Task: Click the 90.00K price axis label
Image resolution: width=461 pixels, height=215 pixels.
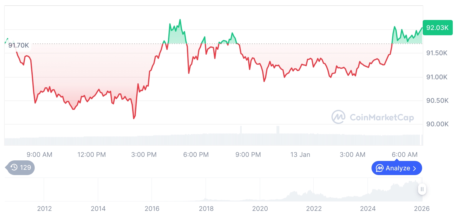Action: pos(437,124)
